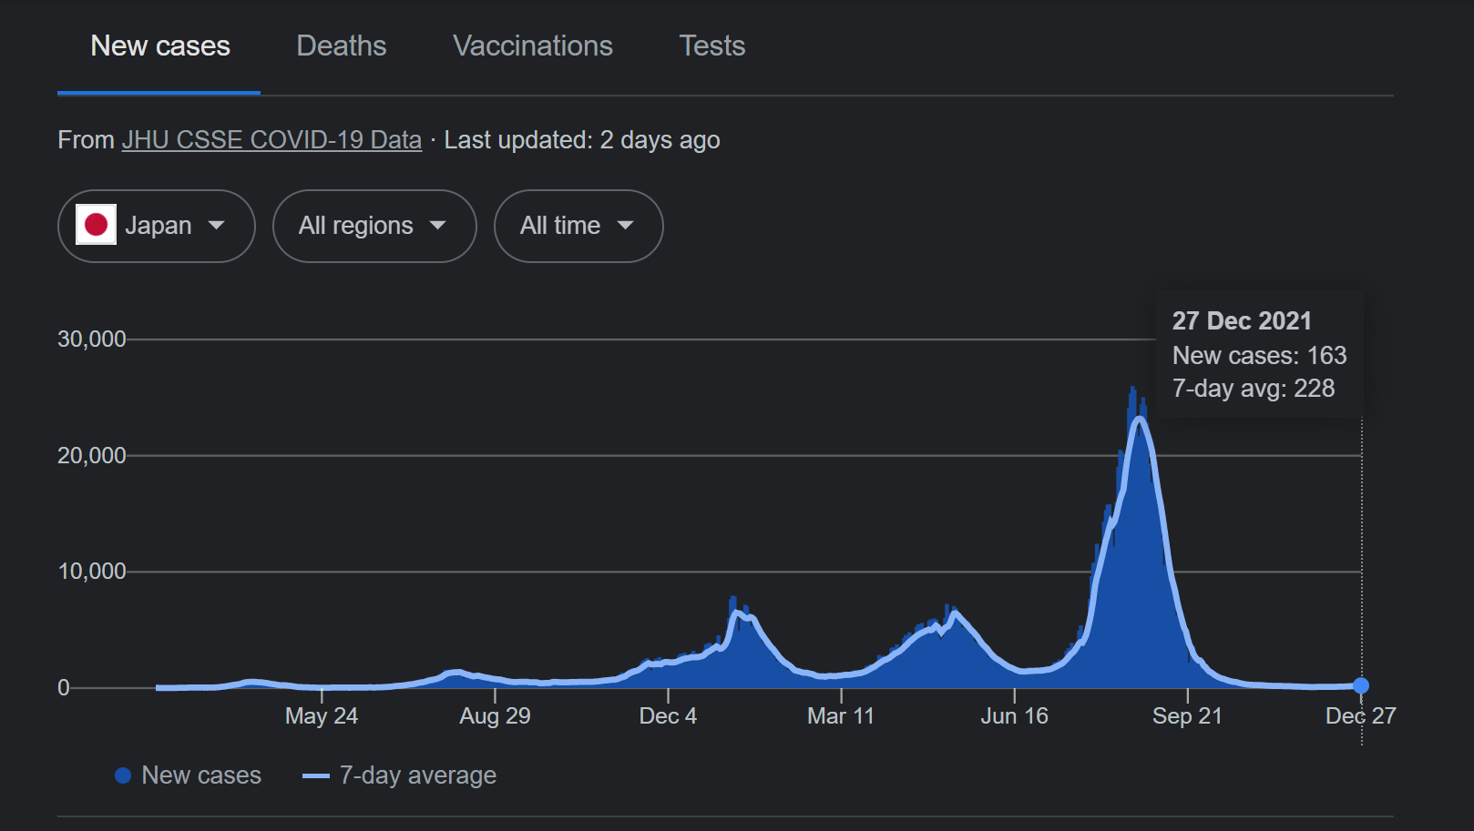
Task: Open the Japan country dropdown
Action: coord(157,226)
